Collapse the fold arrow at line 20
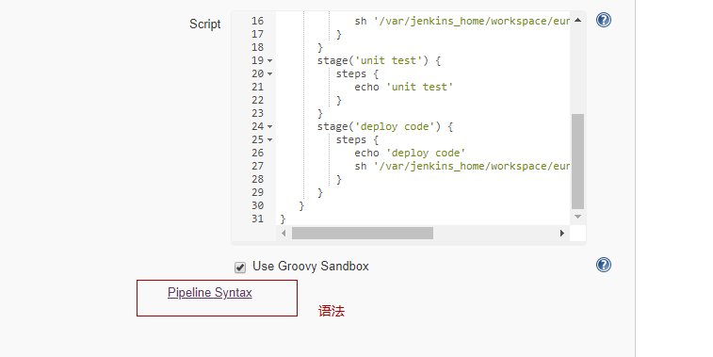This screenshot has width=713, height=357. point(269,73)
